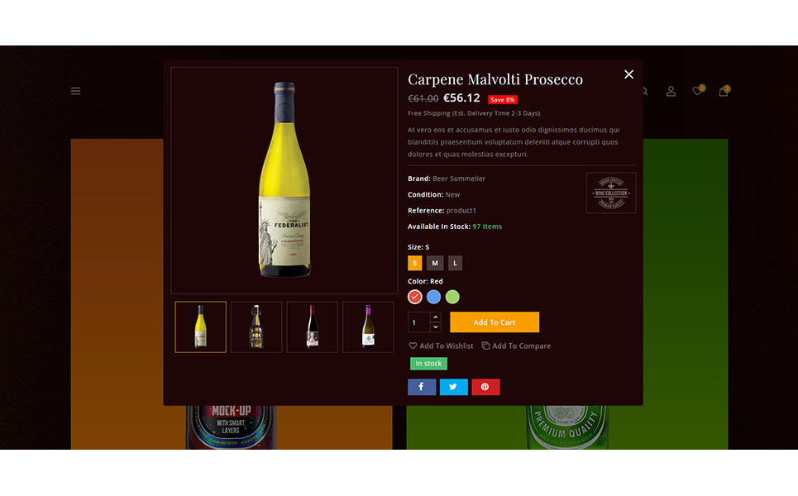798x496 pixels.
Task: Select size S option
Action: [415, 263]
